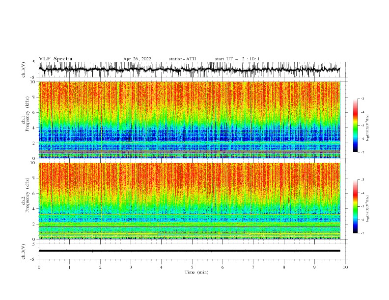389x300 pixels.
Task: Click the ch.2 "Frequency (kHz)" axis label
Action: (x=28, y=195)
